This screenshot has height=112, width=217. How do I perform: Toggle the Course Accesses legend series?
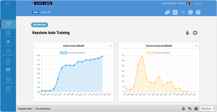pos(158,53)
